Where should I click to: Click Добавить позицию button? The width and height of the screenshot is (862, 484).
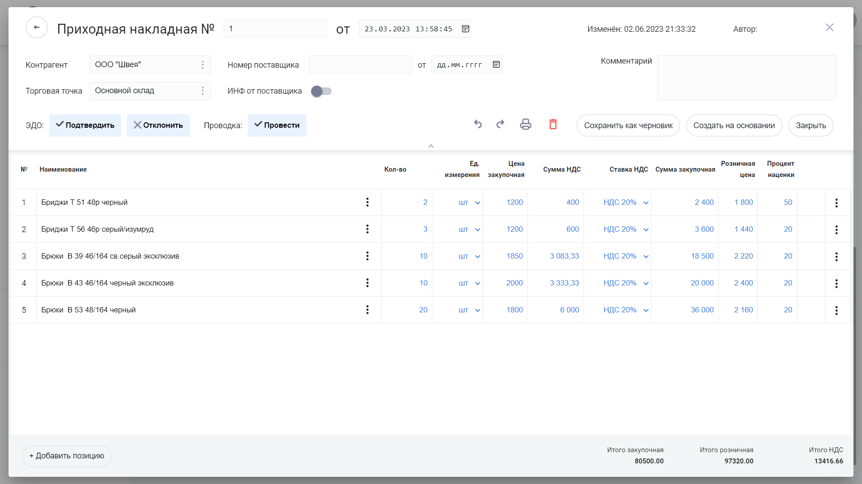point(66,456)
